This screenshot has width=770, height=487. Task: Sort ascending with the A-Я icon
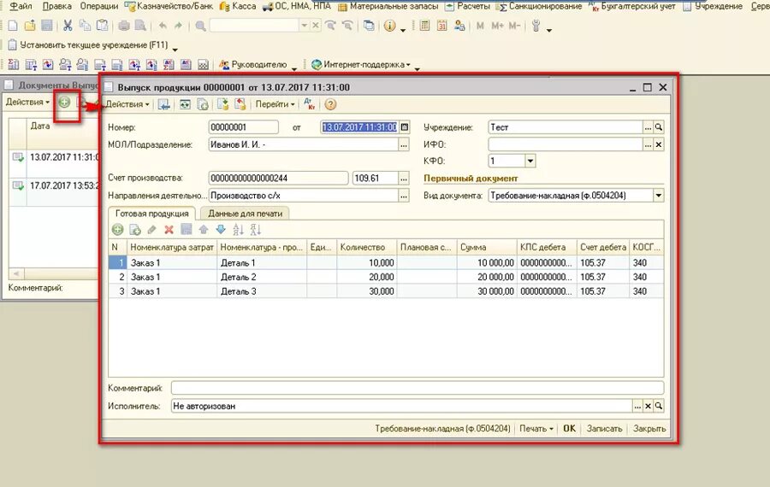(238, 229)
